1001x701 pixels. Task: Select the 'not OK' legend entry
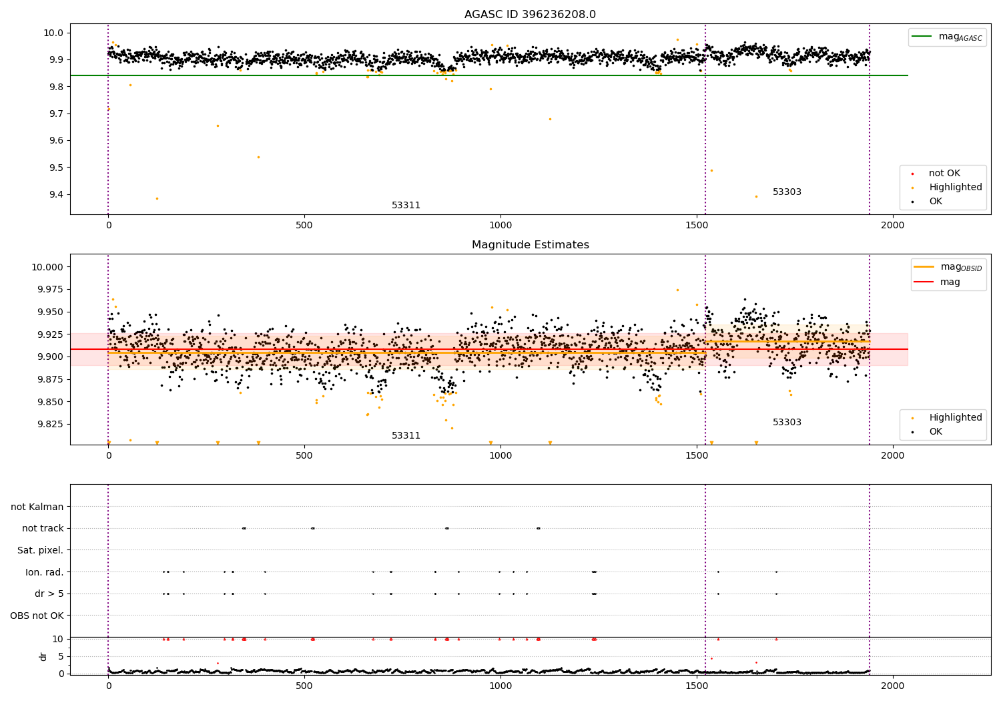click(x=944, y=174)
